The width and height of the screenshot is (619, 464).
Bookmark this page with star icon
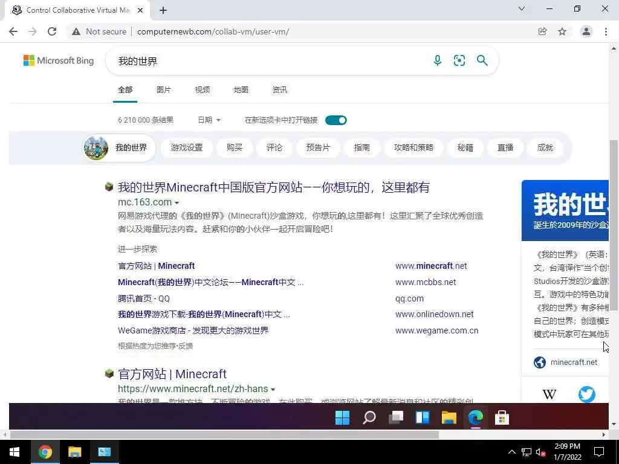pos(562,31)
